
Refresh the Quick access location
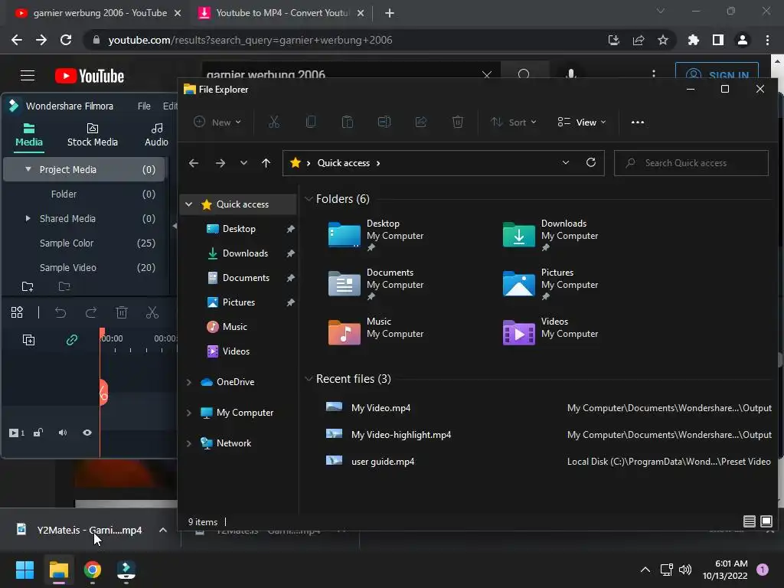[590, 162]
